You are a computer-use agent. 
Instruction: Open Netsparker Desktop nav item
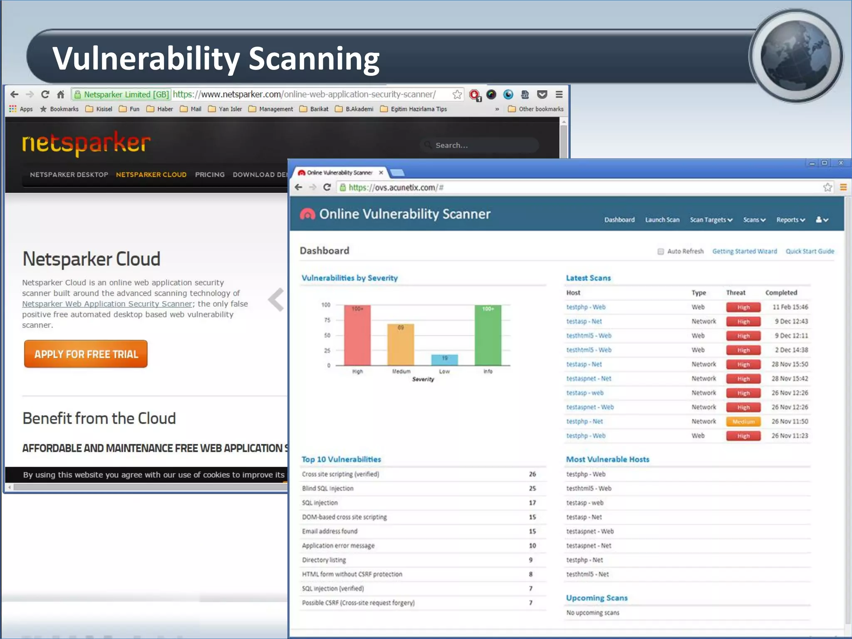click(x=69, y=175)
